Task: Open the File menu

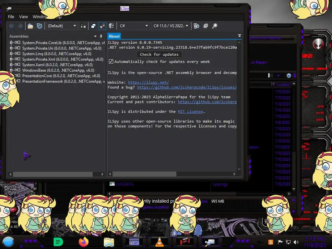Action: tap(11, 17)
